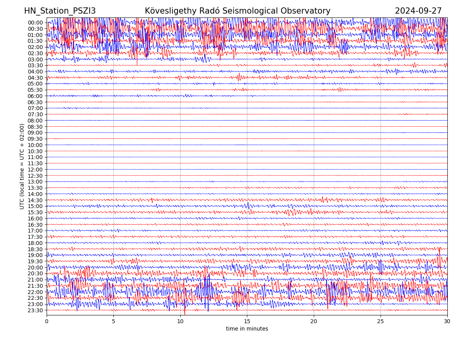Click the vertical UTC local time axis label

point(22,166)
